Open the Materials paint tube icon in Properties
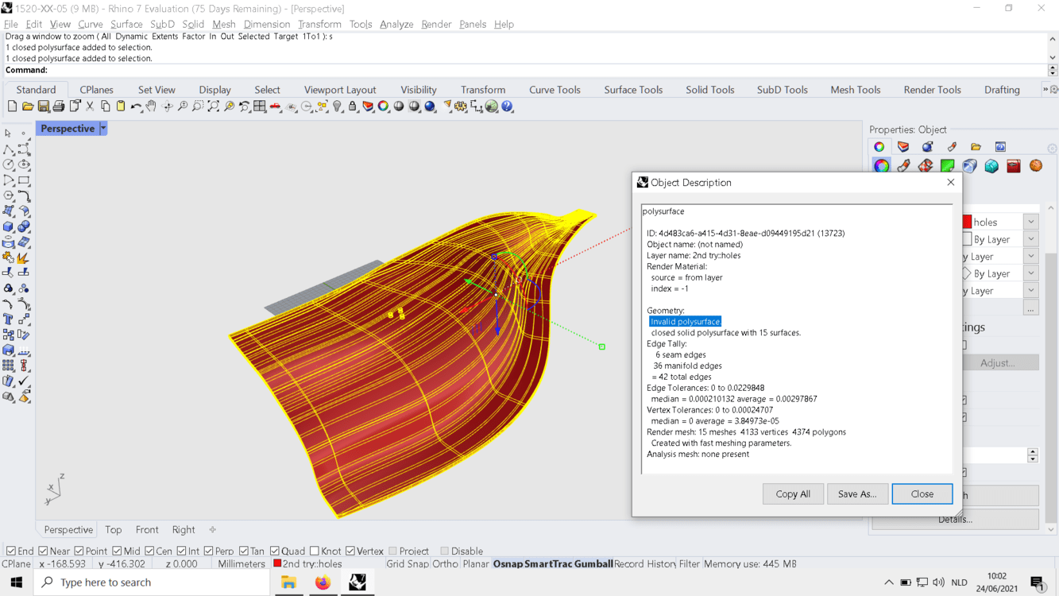 (x=903, y=166)
